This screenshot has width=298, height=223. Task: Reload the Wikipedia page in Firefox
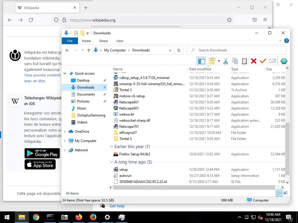pos(31,20)
